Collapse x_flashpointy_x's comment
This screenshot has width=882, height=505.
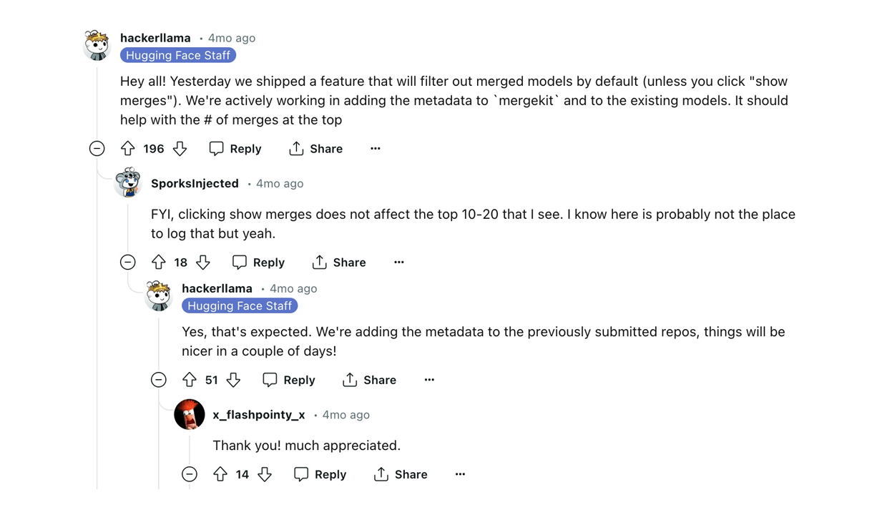[x=190, y=474]
